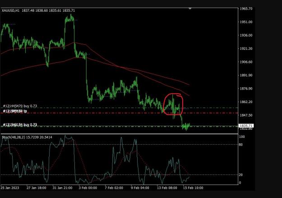Click the 1936.00 price axis label

[246, 35]
